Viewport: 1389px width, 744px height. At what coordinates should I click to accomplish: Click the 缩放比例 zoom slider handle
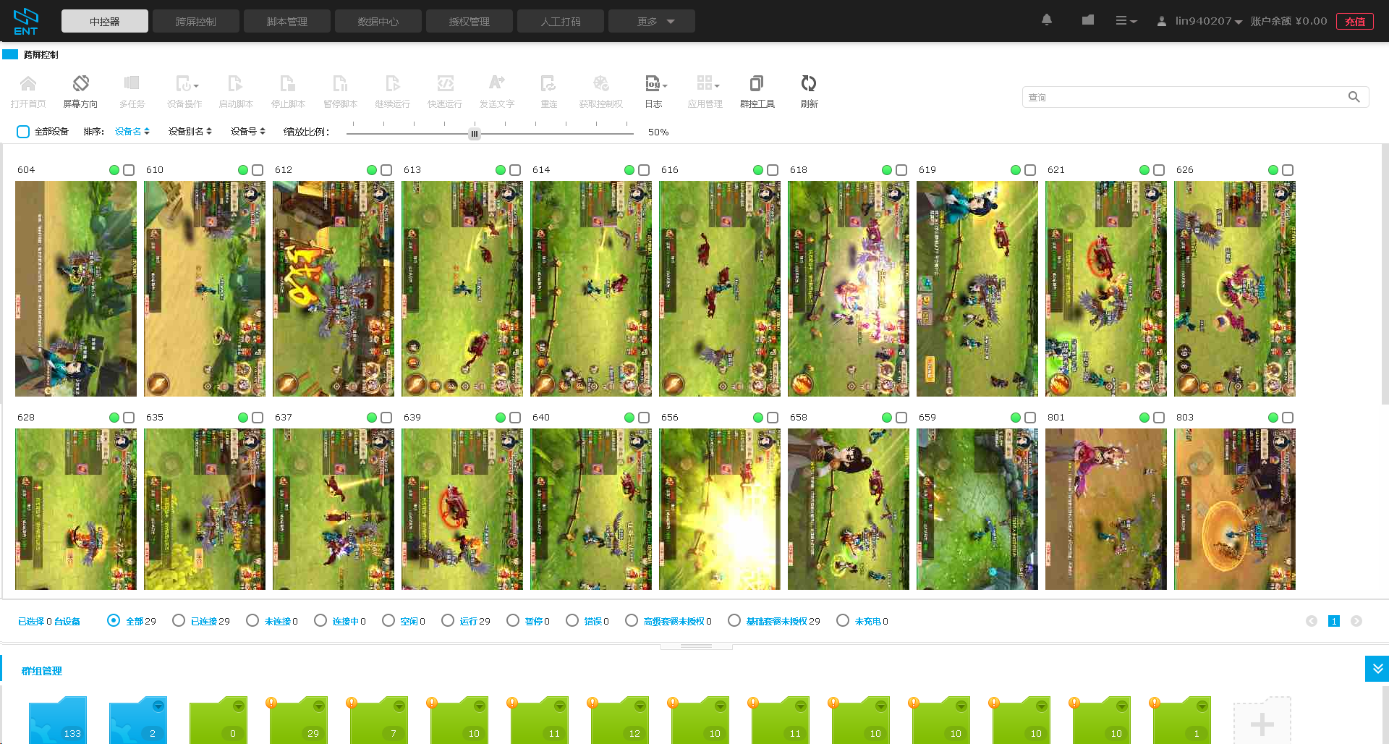point(475,133)
